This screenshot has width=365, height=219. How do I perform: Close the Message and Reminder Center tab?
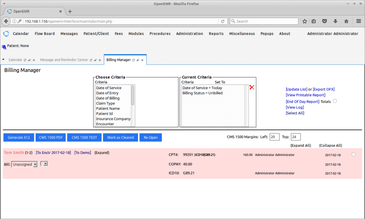tap(100, 60)
